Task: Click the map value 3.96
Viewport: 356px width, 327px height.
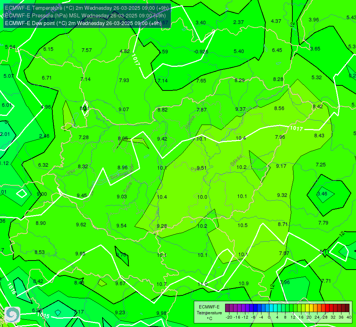Action: [314, 20]
